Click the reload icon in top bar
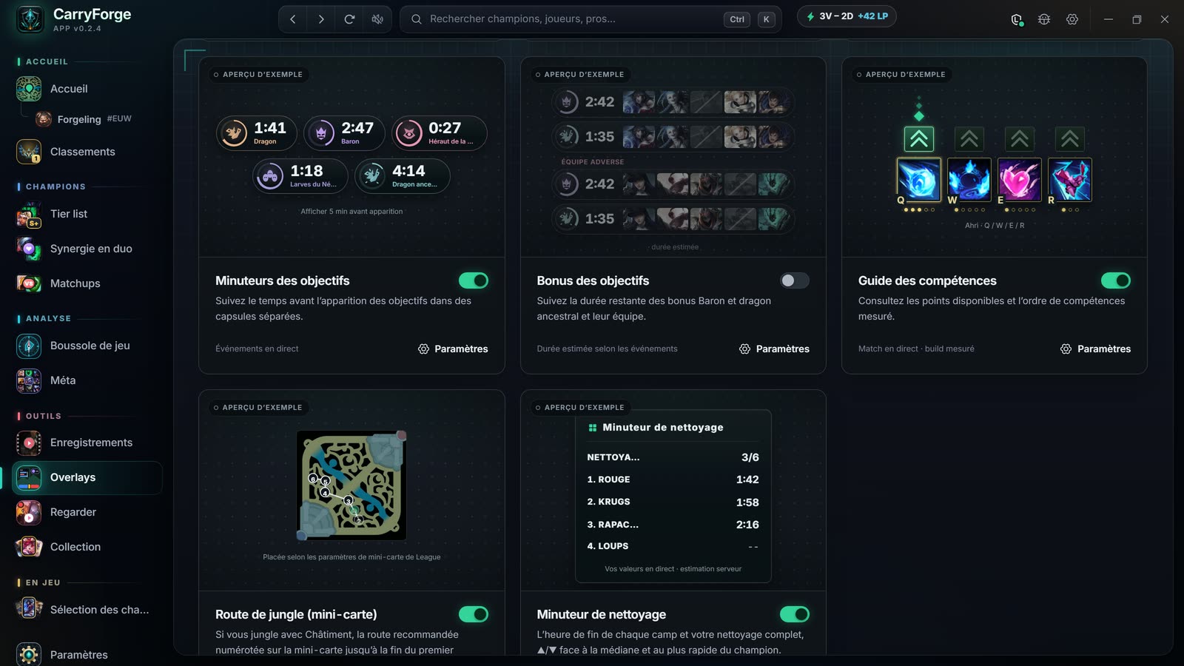Viewport: 1184px width, 666px height. pyautogui.click(x=349, y=19)
